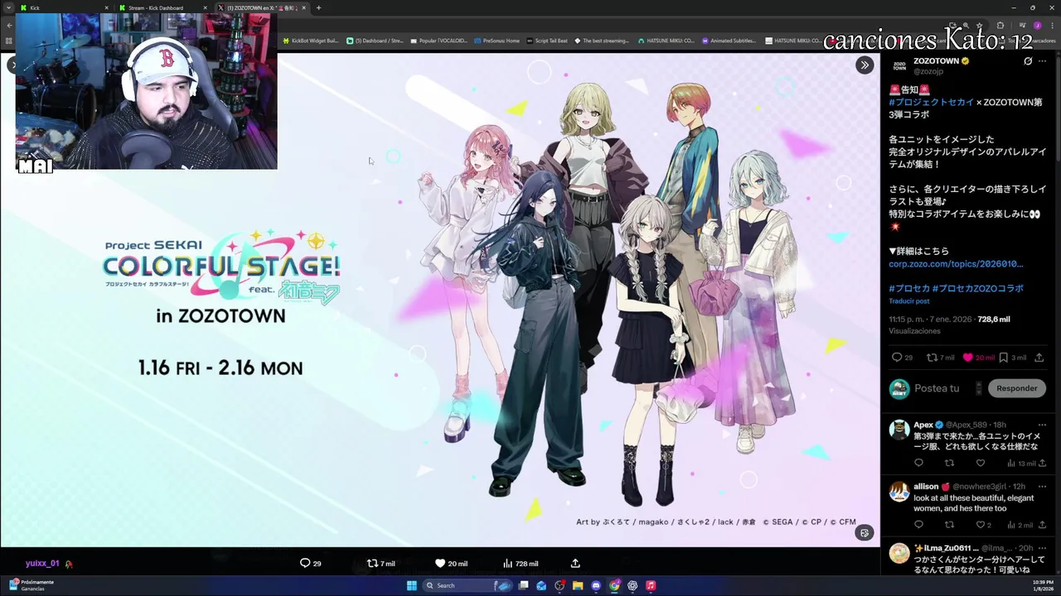Open File Explorer from taskbar
Viewport: 1061px width, 596px height.
pos(578,585)
